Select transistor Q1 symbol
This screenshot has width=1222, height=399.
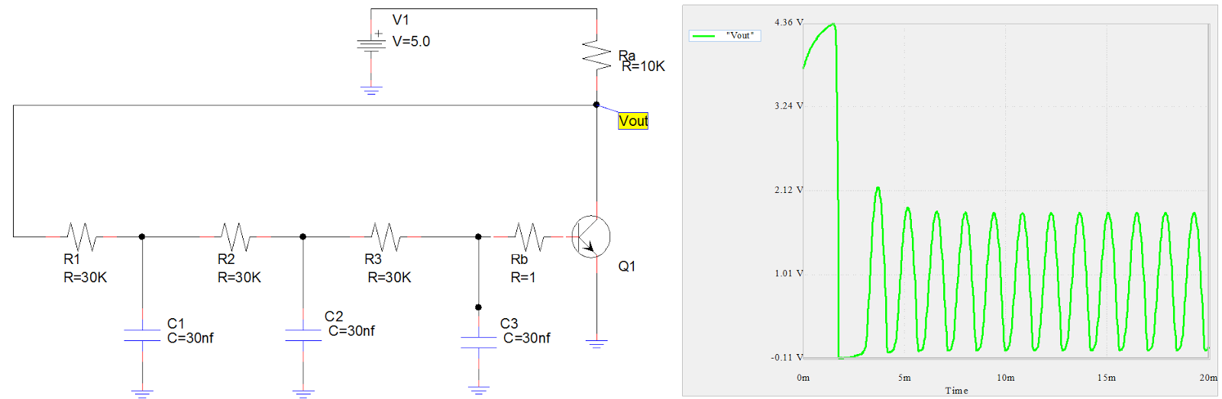[x=590, y=237]
